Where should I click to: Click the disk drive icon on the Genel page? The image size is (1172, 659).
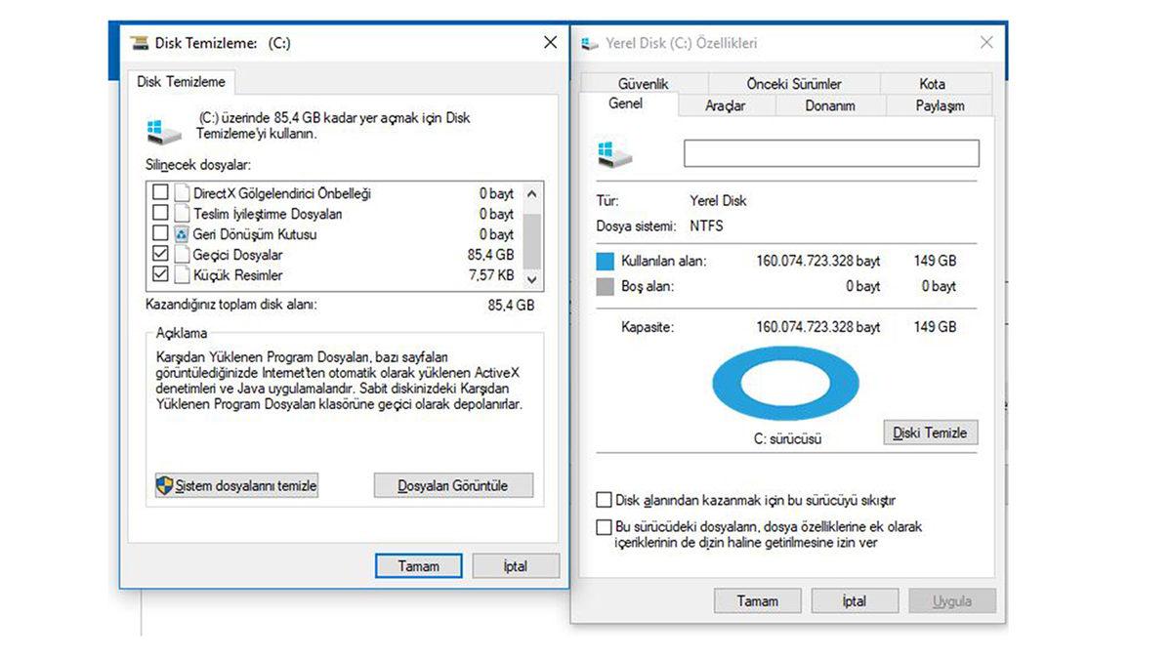coord(613,153)
